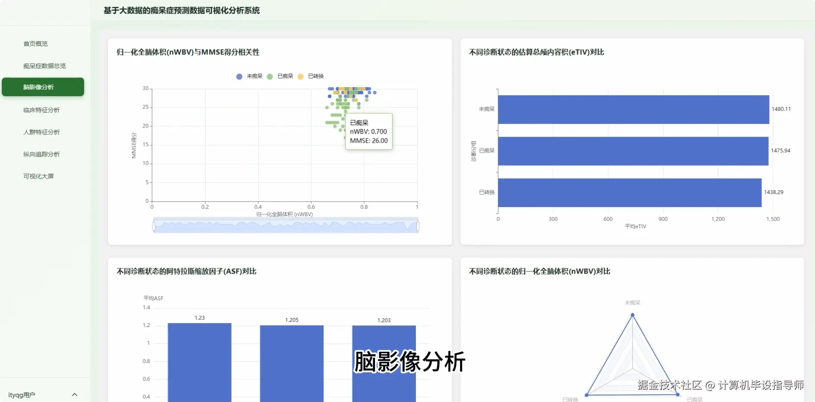Collapse the ityqg用户 panel with the chevron
Screen dimensions: 815x402
tap(74, 394)
